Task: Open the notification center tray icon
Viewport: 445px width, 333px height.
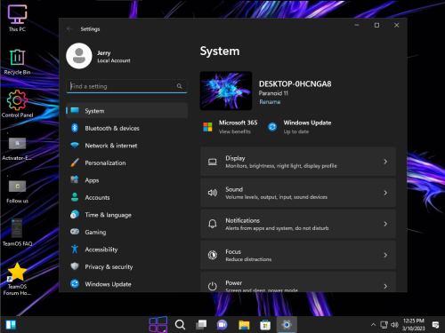Action: click(x=435, y=325)
